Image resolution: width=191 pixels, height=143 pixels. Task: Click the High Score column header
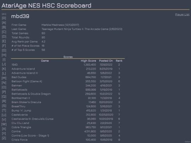tap(88, 61)
